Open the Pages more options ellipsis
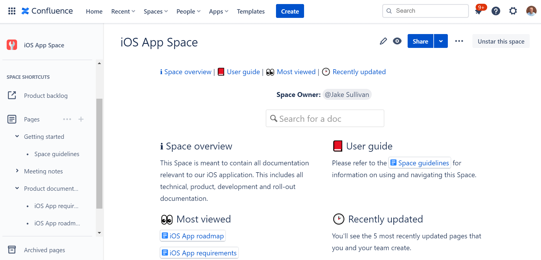 pos(67,119)
